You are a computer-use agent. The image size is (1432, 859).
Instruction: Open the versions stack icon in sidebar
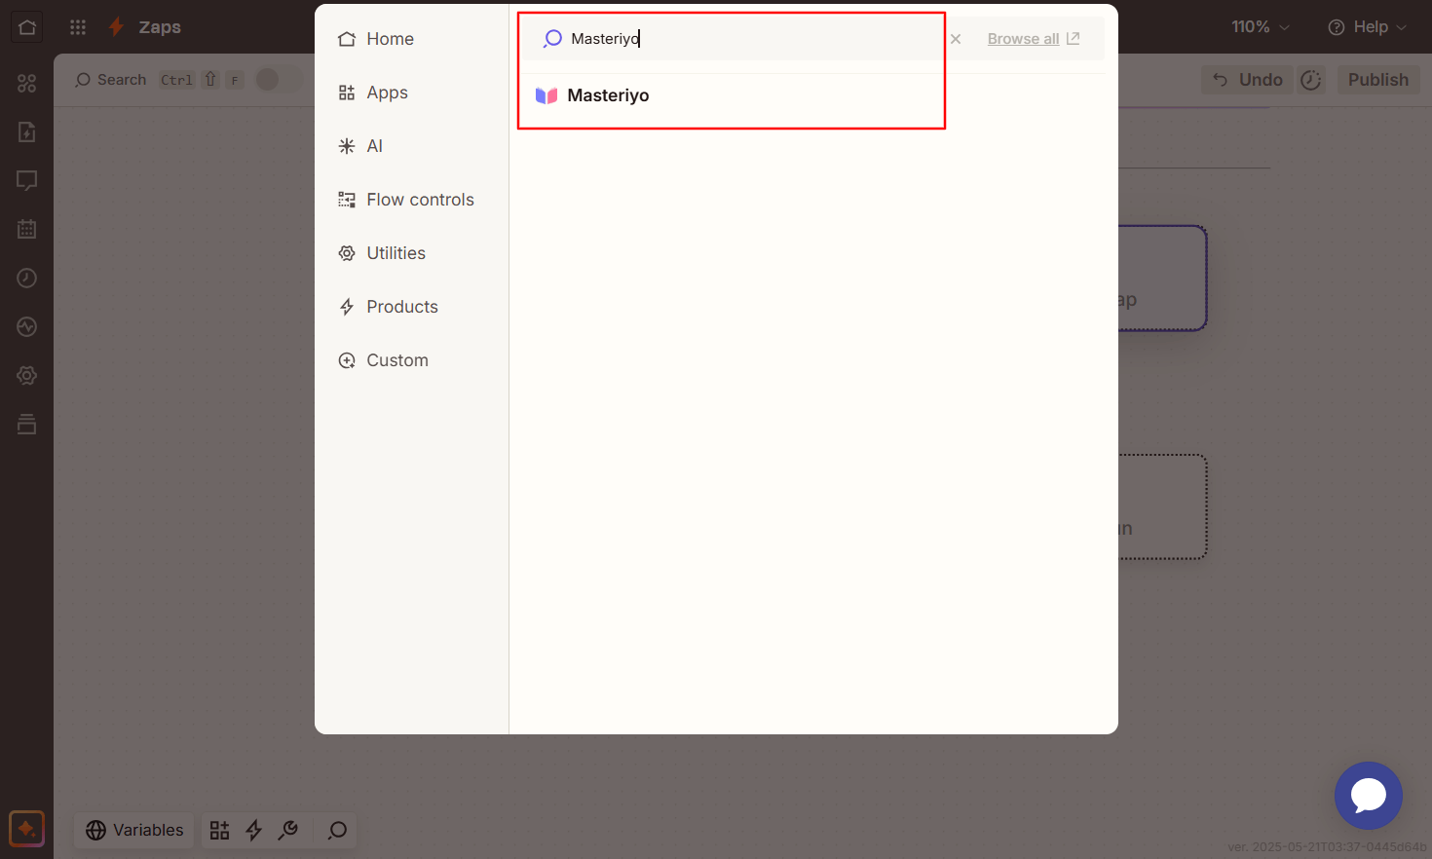(27, 425)
